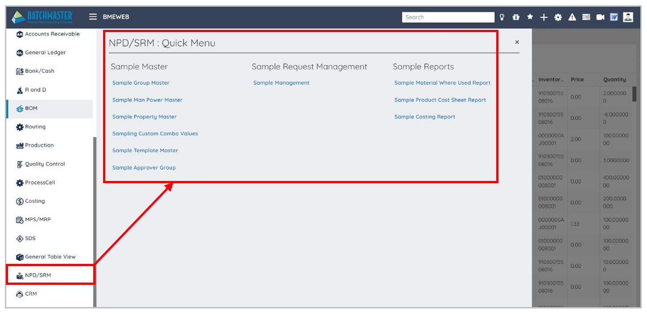Viewport: 647px width, 316px height.
Task: Click the lightbulb icon in top bar
Action: (x=502, y=17)
